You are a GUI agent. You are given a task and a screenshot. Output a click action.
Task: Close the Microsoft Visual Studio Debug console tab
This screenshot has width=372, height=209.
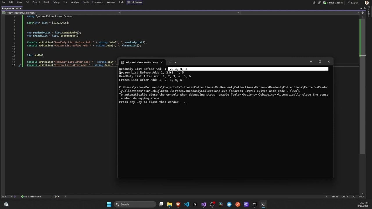click(x=161, y=62)
